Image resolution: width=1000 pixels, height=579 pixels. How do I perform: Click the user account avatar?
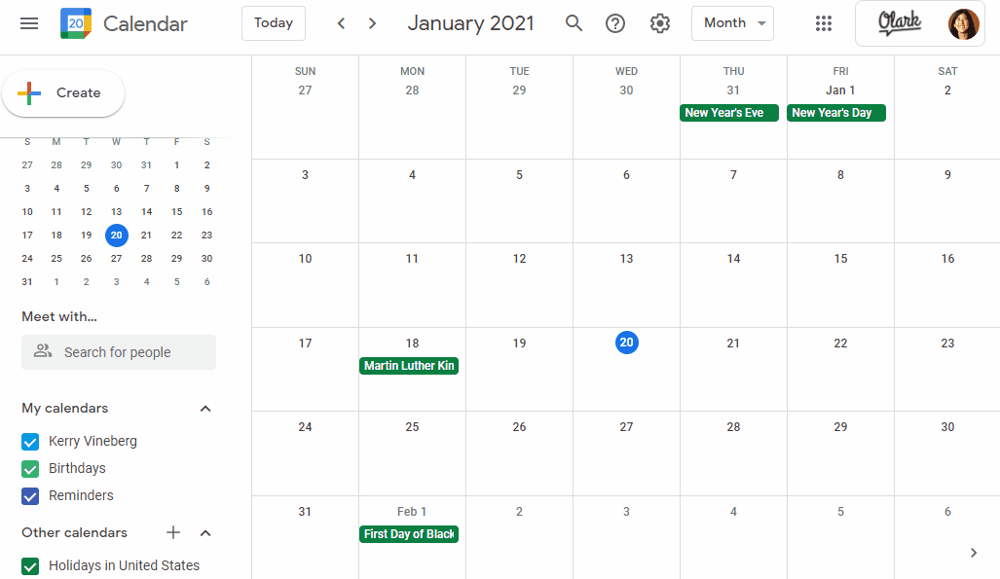point(963,24)
